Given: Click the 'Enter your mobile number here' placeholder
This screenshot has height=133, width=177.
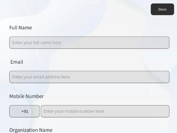Looking at the screenshot, I should pos(74,111).
